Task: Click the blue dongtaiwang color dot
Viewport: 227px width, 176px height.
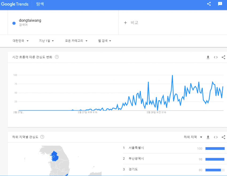Action: [14, 23]
